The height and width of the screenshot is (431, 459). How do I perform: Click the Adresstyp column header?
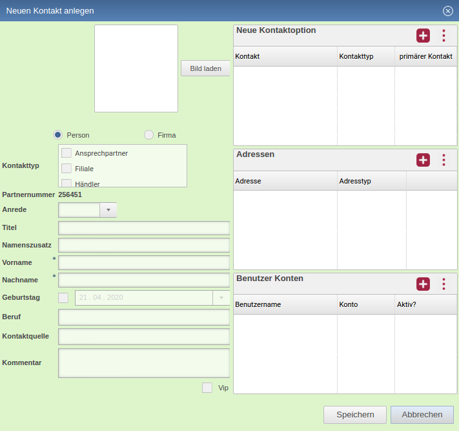[371, 181]
